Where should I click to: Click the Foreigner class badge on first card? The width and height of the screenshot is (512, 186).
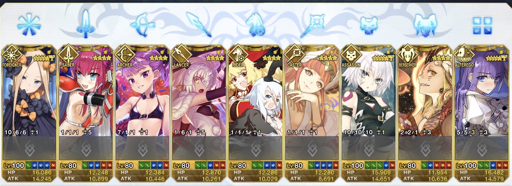[x=11, y=54]
